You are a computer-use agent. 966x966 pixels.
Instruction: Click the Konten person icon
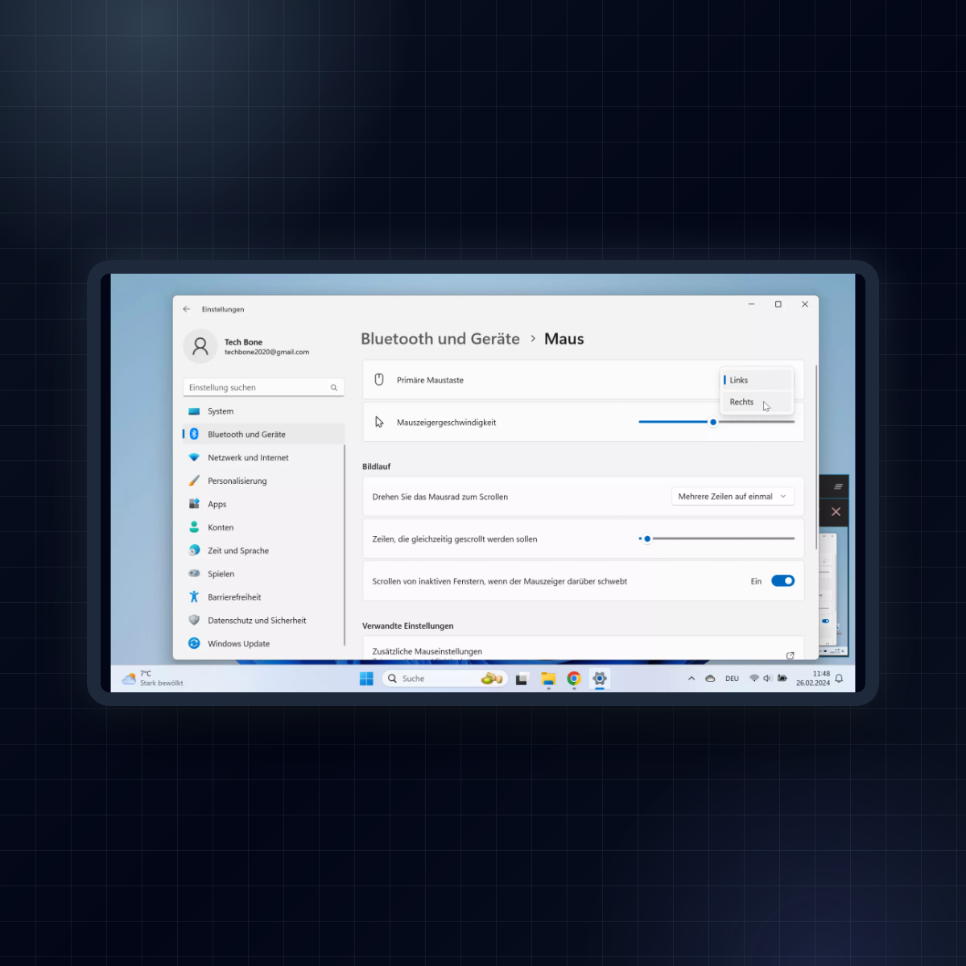coord(194,527)
